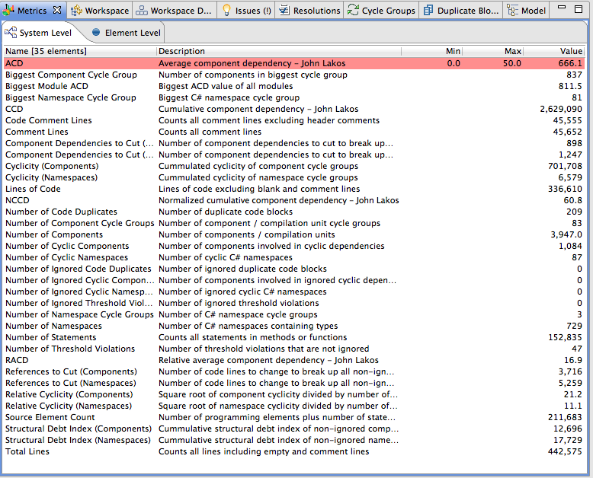593x478 pixels.
Task: Select the NCCD metric row
Action: (294, 200)
